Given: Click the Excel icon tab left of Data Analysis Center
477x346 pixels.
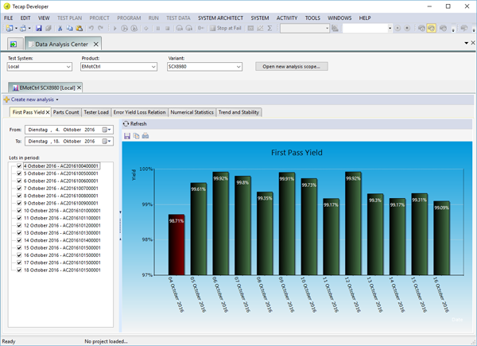Looking at the screenshot, I should (x=14, y=44).
